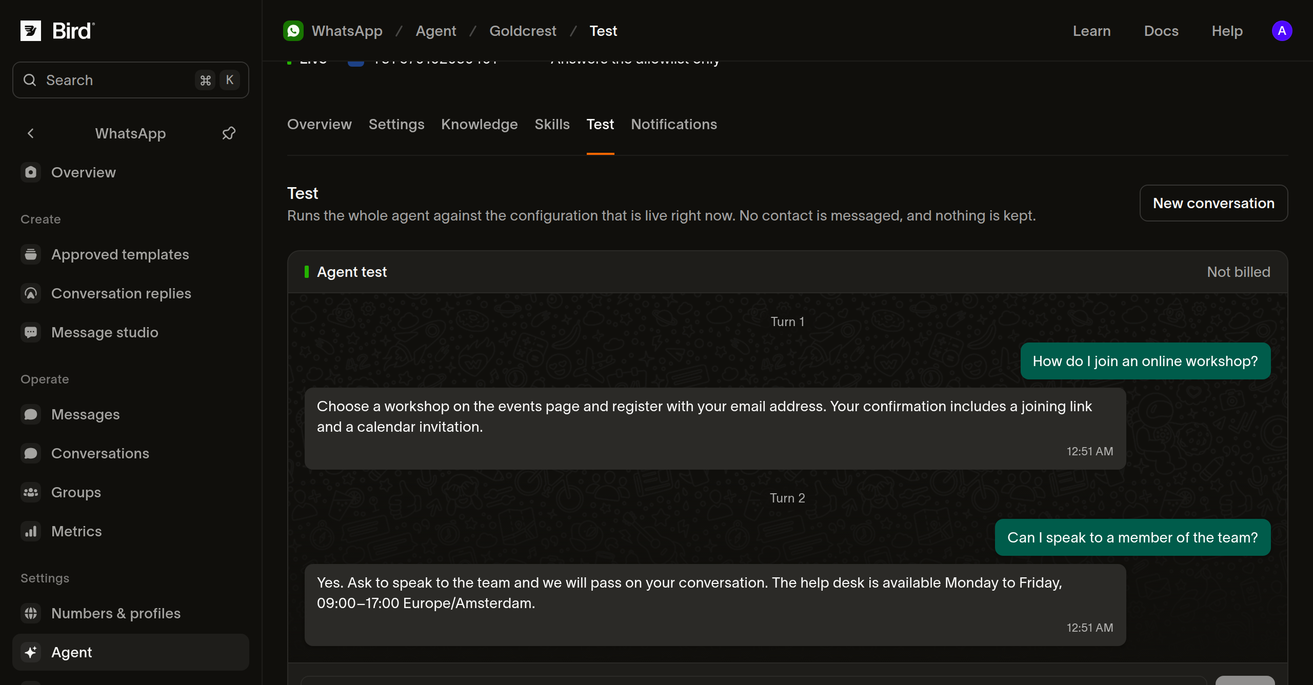Switch to the Skills tab

[552, 124]
